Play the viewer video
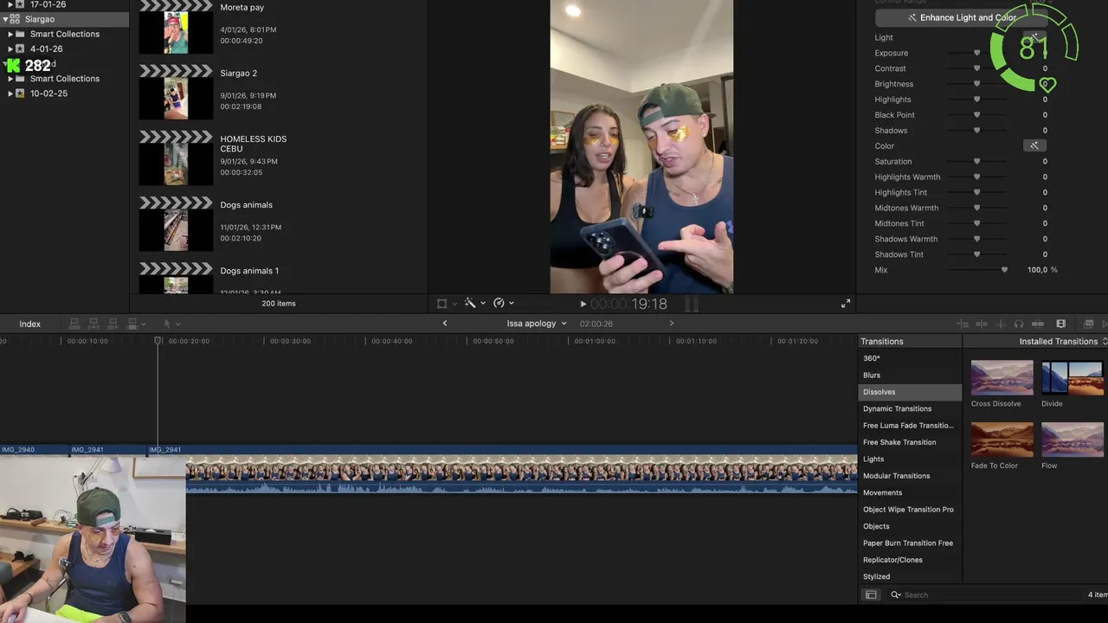 [x=583, y=304]
